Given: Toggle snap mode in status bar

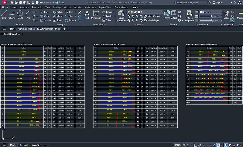Looking at the screenshot, I should coord(188,145).
